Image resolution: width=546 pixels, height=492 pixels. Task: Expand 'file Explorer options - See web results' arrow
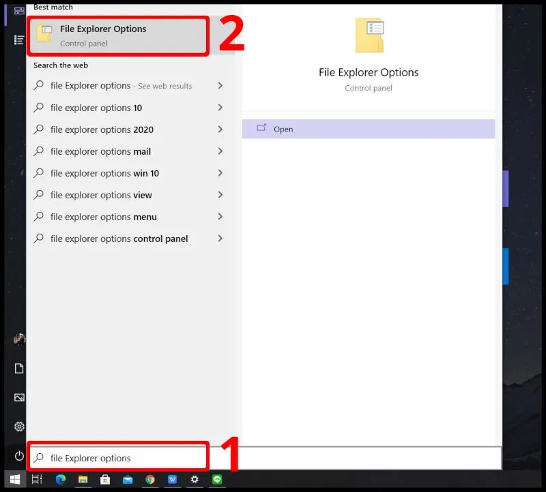point(220,86)
